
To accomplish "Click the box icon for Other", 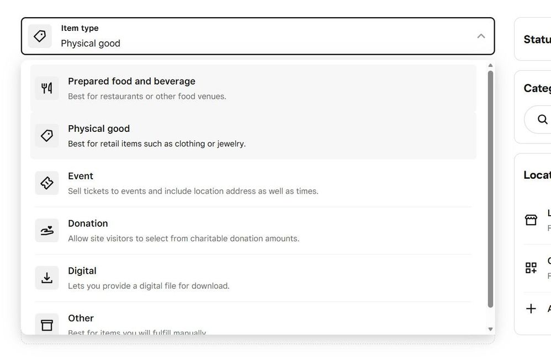I will pos(47,324).
